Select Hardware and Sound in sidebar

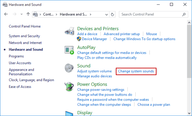click(26, 50)
